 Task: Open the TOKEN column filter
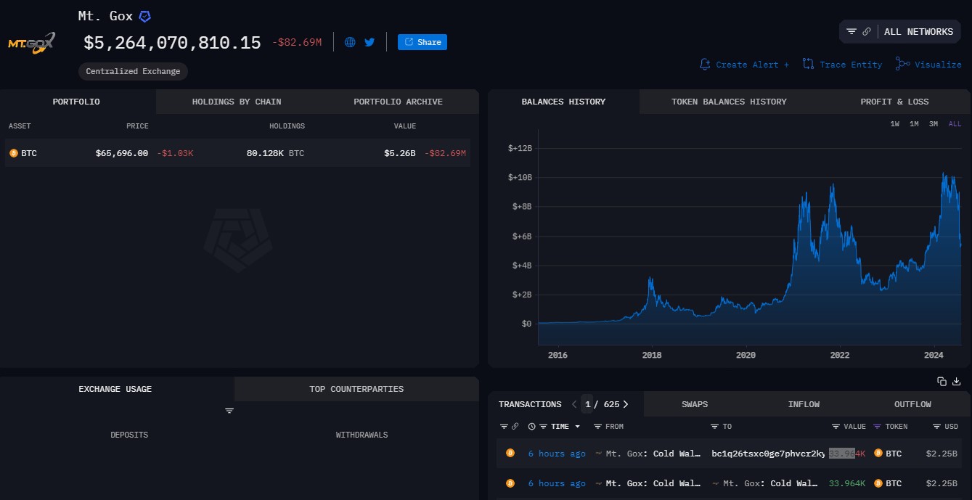(x=877, y=427)
